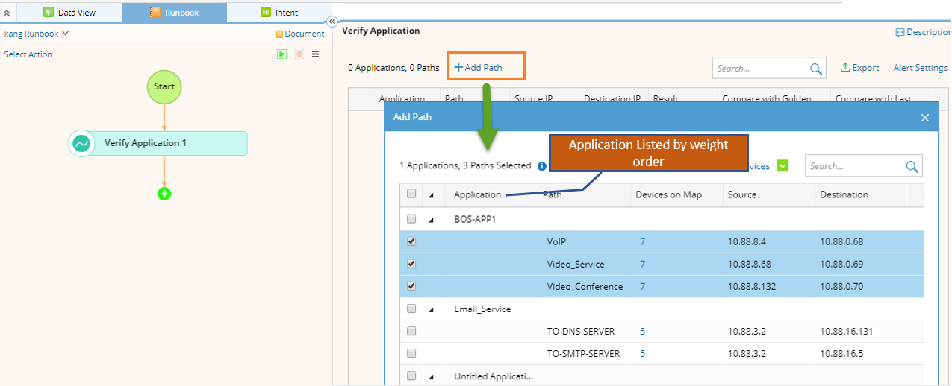
Task: Click the Start node in runbook
Action: pyautogui.click(x=164, y=86)
